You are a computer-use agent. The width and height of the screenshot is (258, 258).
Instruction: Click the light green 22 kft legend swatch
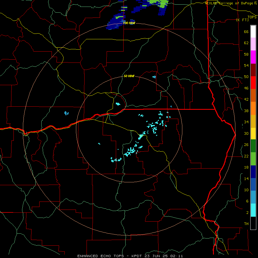(x=253, y=159)
